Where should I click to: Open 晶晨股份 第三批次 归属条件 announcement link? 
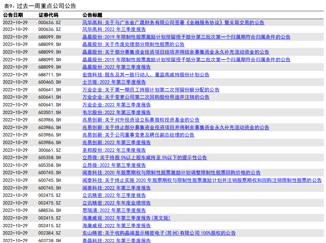click(186, 37)
